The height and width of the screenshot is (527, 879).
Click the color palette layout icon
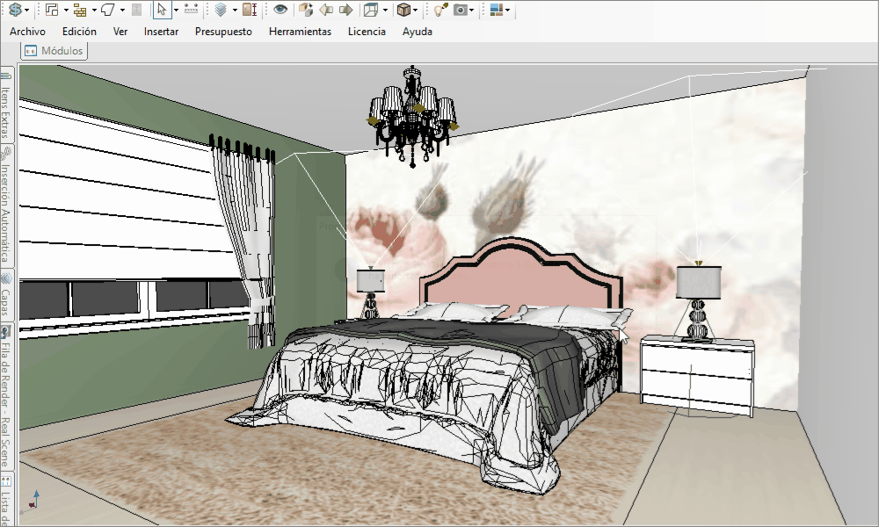[496, 10]
